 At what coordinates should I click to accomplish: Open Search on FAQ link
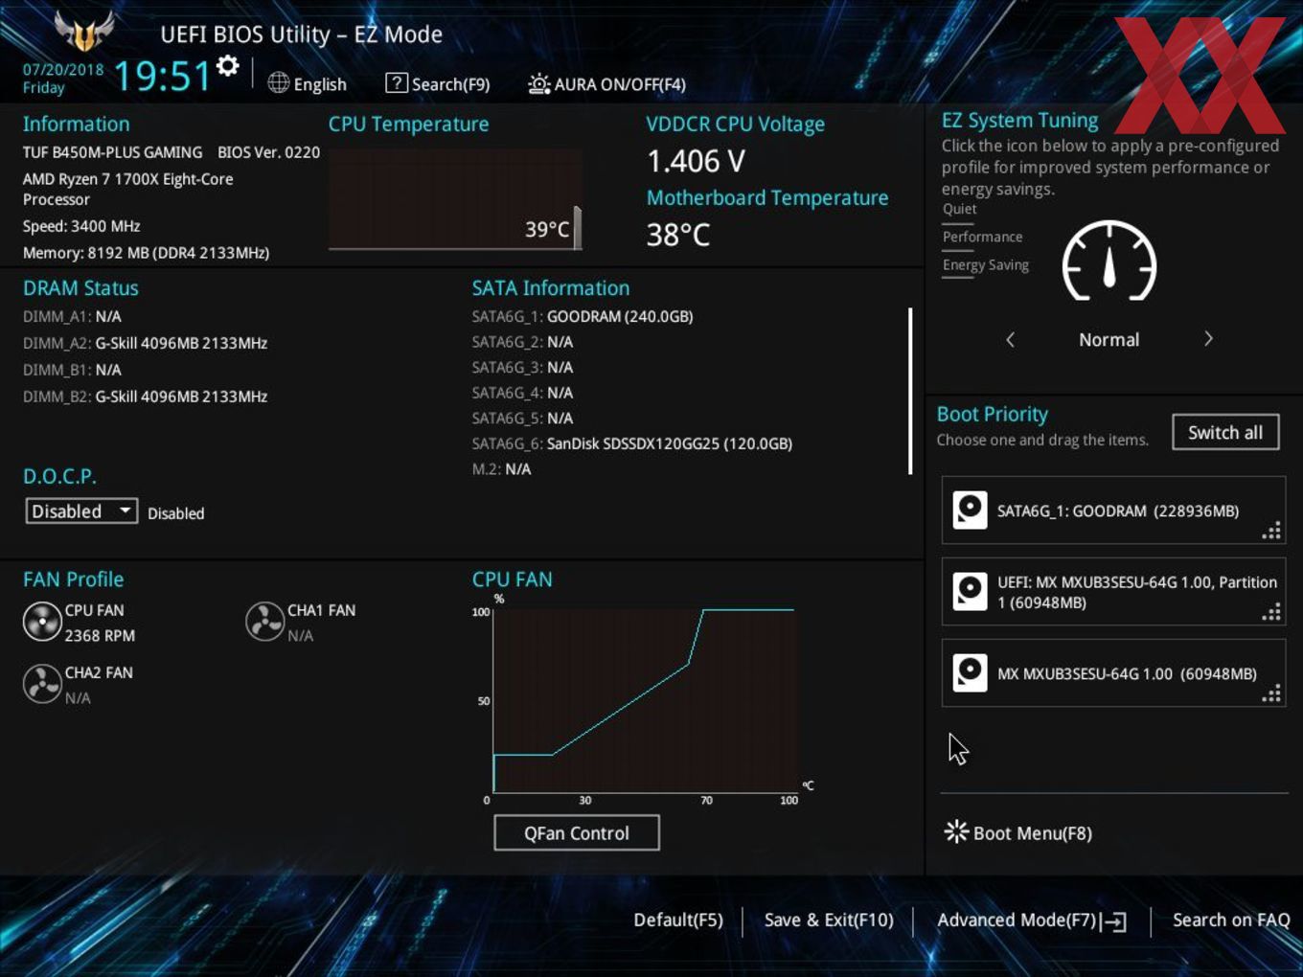[1231, 920]
